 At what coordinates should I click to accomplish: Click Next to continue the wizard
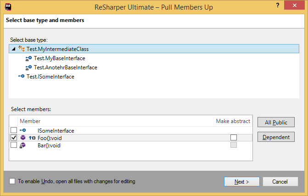pyautogui.click(x=241, y=181)
